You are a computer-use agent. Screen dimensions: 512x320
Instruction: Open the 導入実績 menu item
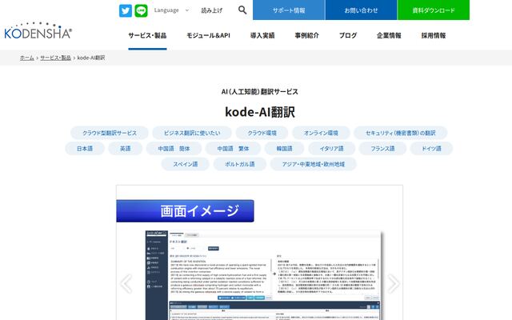tap(262, 35)
